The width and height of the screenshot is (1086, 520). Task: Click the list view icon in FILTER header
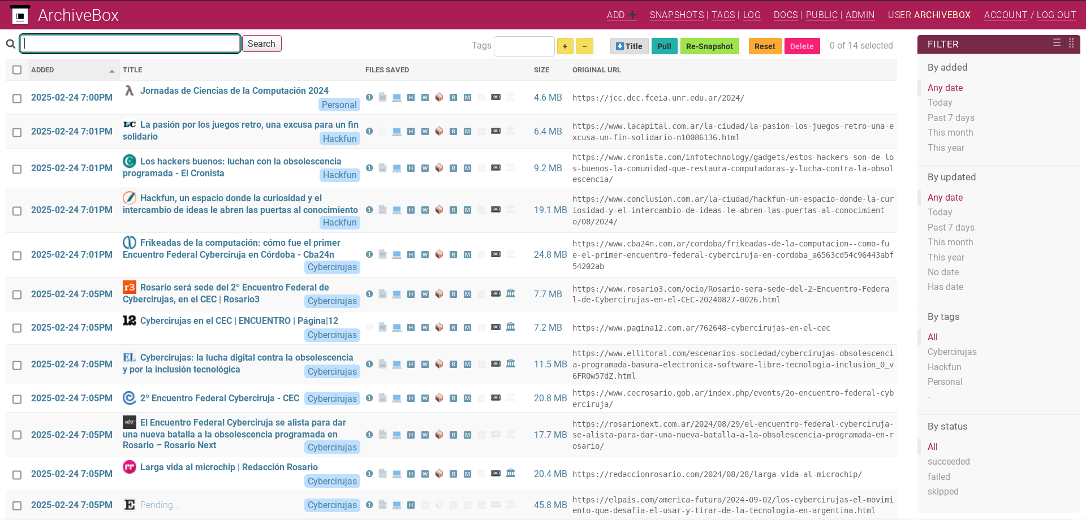click(x=1057, y=43)
